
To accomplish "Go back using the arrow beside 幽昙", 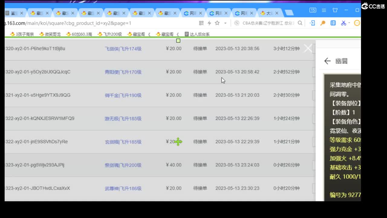I will pyautogui.click(x=327, y=61).
